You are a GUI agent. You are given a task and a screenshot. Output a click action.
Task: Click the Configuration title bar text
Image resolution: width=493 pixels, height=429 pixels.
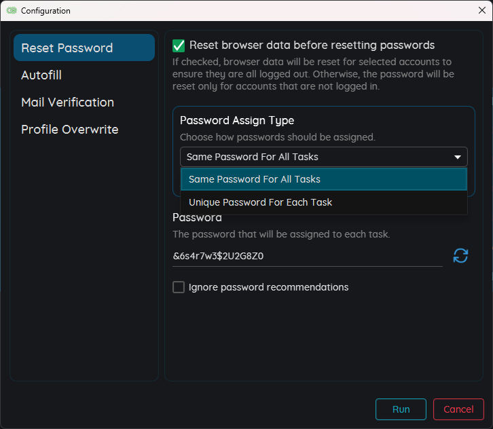45,11
